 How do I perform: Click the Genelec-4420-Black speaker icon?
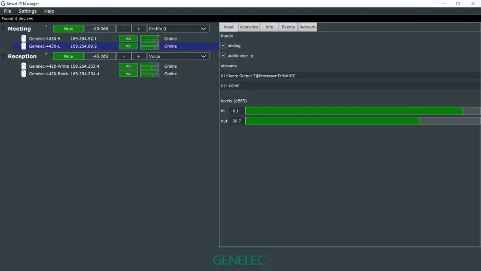click(x=24, y=74)
